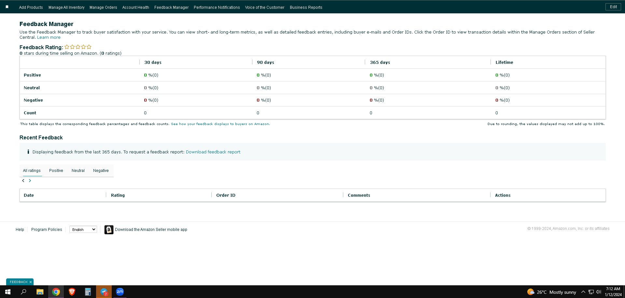Open Zoom app from taskbar
The image size is (625, 298).
tap(120, 292)
